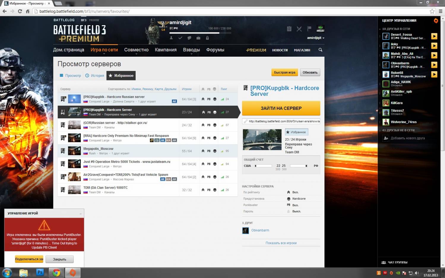Click the server URL input field
The width and height of the screenshot is (445, 278).
281,121
